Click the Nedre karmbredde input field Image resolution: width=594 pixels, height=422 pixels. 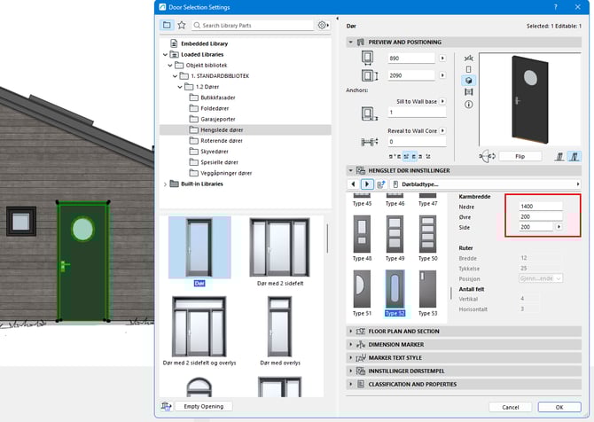click(540, 206)
